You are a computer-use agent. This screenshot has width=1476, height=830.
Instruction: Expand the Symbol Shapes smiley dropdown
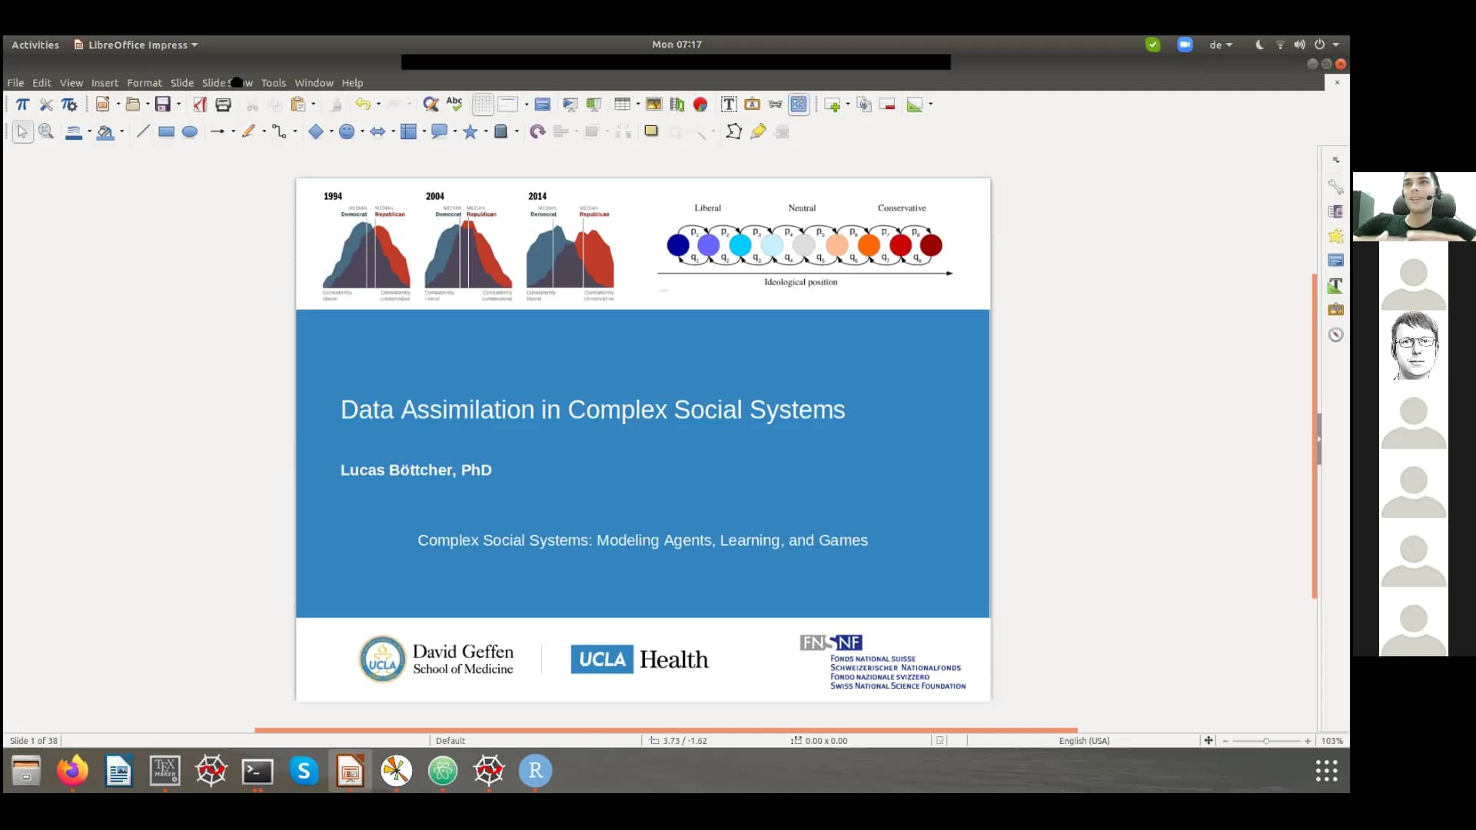coord(363,132)
